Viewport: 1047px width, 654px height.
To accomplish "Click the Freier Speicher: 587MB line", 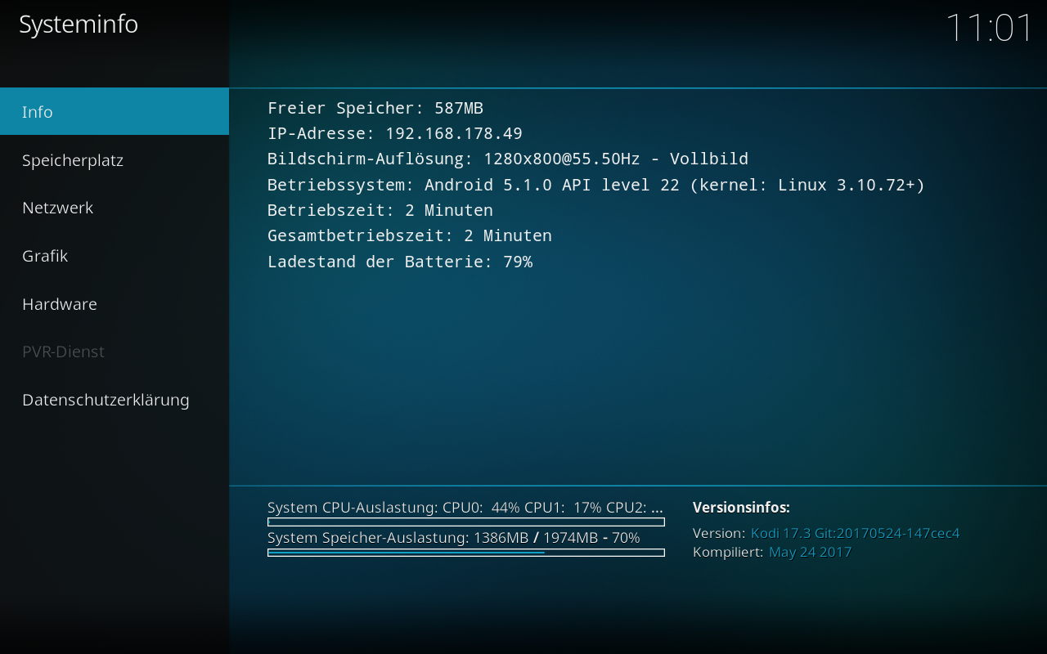I will click(375, 108).
